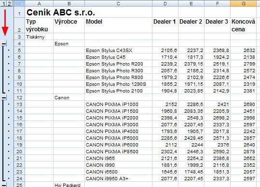Viewport: 260px width, 187px height.
Task: Click Dealer 3 value 2421
Action: tap(217, 105)
